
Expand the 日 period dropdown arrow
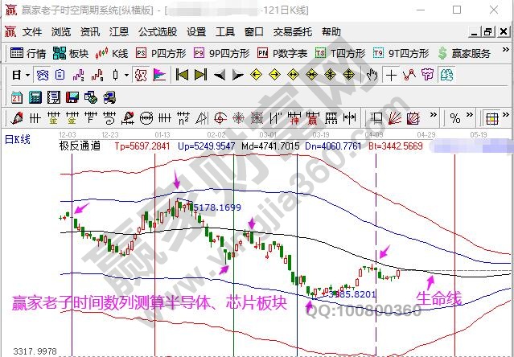tap(27, 75)
